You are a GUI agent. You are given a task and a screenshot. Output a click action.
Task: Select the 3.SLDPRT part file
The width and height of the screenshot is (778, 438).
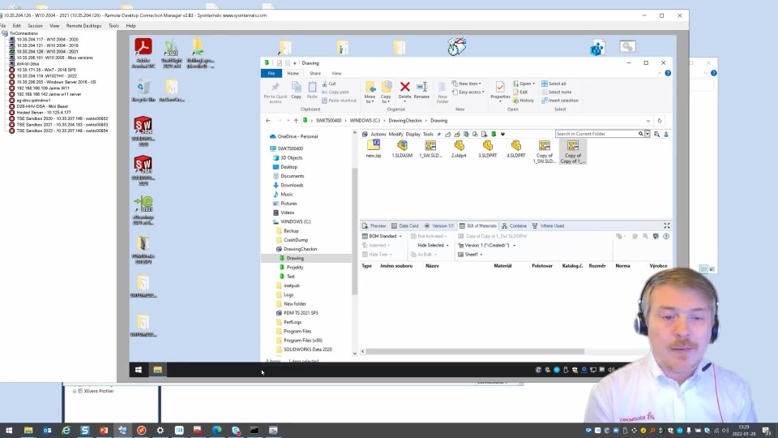[x=487, y=148]
